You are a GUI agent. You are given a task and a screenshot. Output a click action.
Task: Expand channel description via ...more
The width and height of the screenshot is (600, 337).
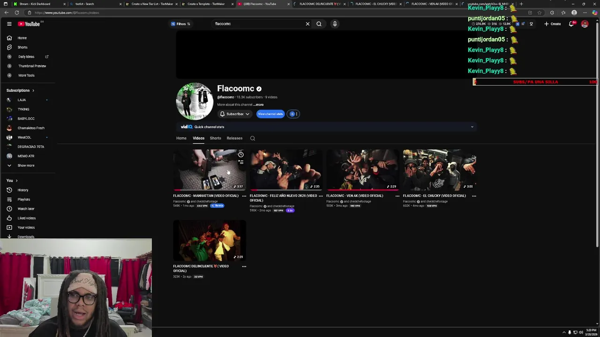pos(259,105)
